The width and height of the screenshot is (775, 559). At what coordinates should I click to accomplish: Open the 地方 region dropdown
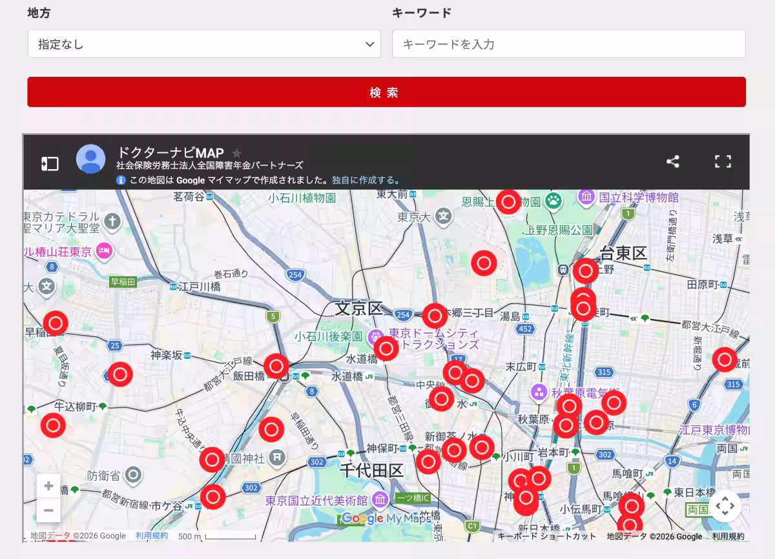click(204, 44)
